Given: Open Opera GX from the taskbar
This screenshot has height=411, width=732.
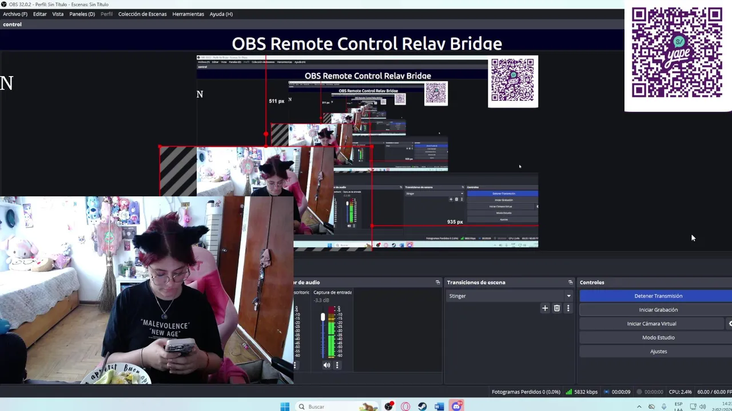Looking at the screenshot, I should click(x=405, y=406).
